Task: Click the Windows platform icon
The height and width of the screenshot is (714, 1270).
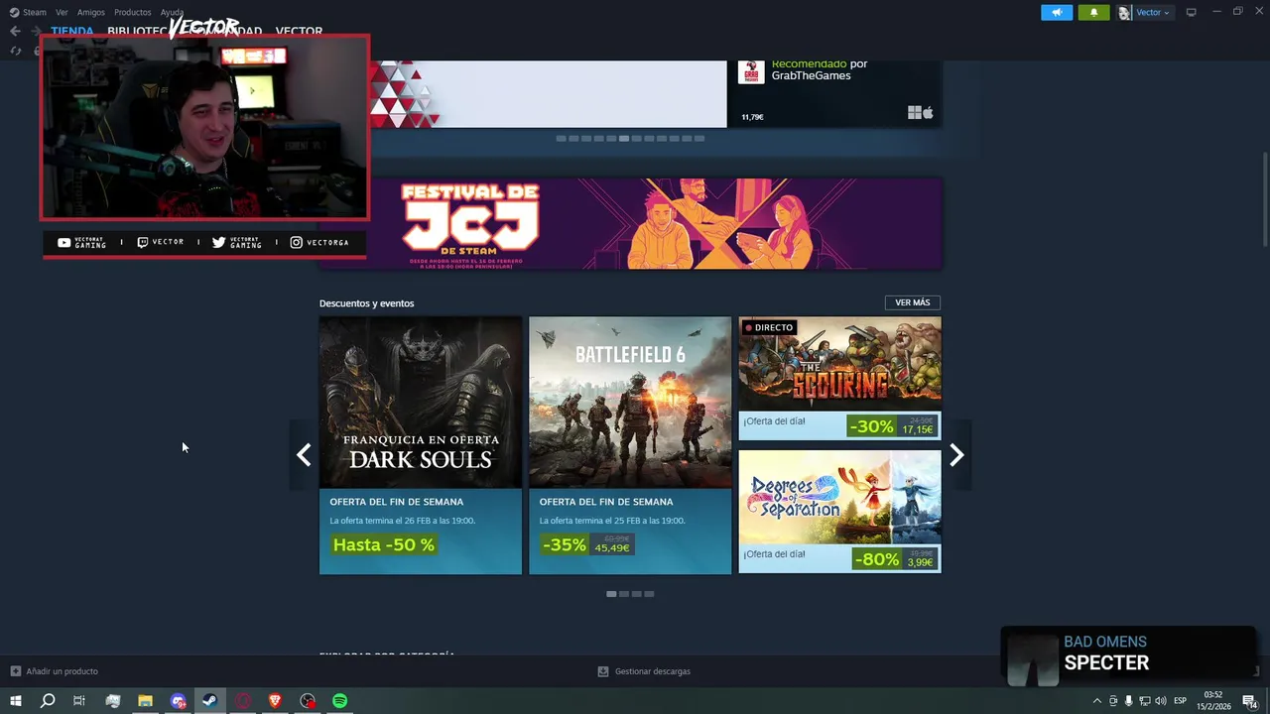Action: tap(914, 113)
